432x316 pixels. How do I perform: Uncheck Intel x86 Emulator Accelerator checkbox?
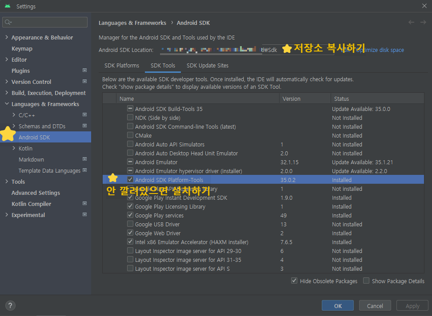click(x=130, y=241)
